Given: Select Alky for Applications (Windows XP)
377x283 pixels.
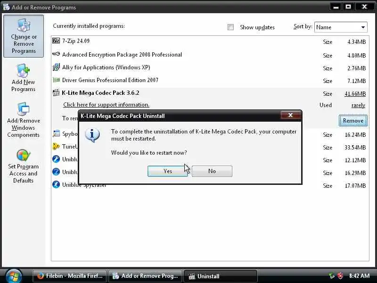Looking at the screenshot, I should coord(106,67).
